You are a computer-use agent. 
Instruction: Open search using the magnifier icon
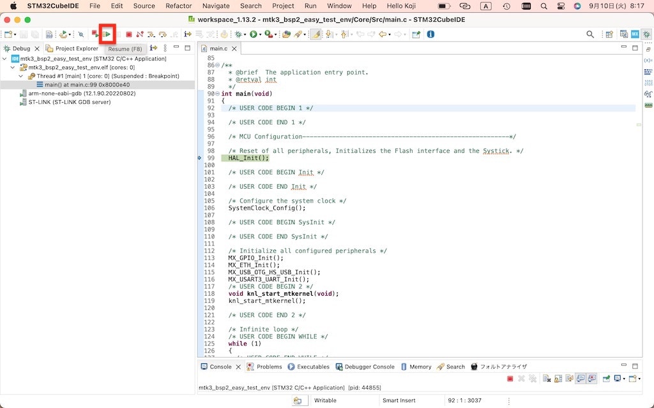[x=589, y=34]
